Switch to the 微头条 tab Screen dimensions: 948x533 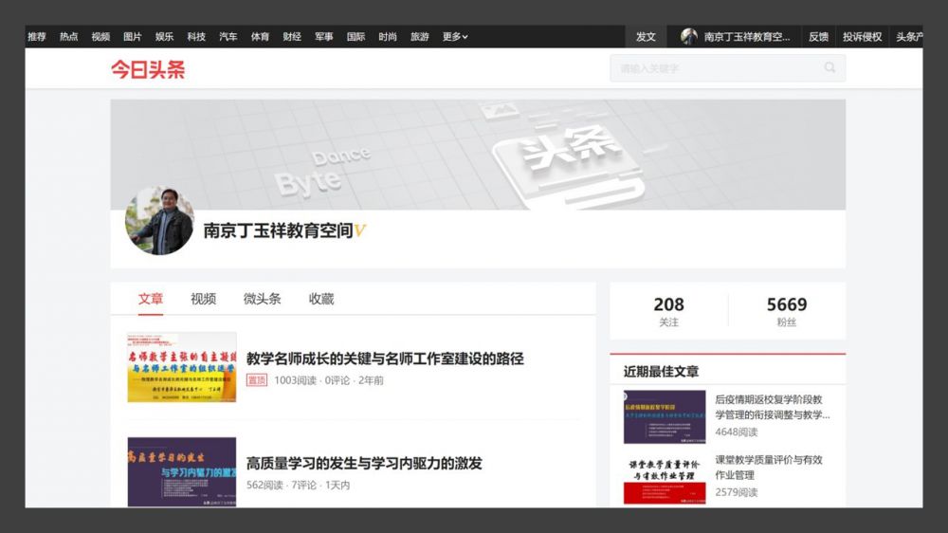(x=262, y=299)
